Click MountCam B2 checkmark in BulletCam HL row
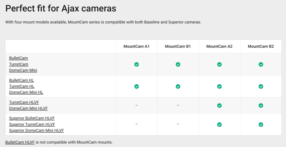 coord(261,86)
